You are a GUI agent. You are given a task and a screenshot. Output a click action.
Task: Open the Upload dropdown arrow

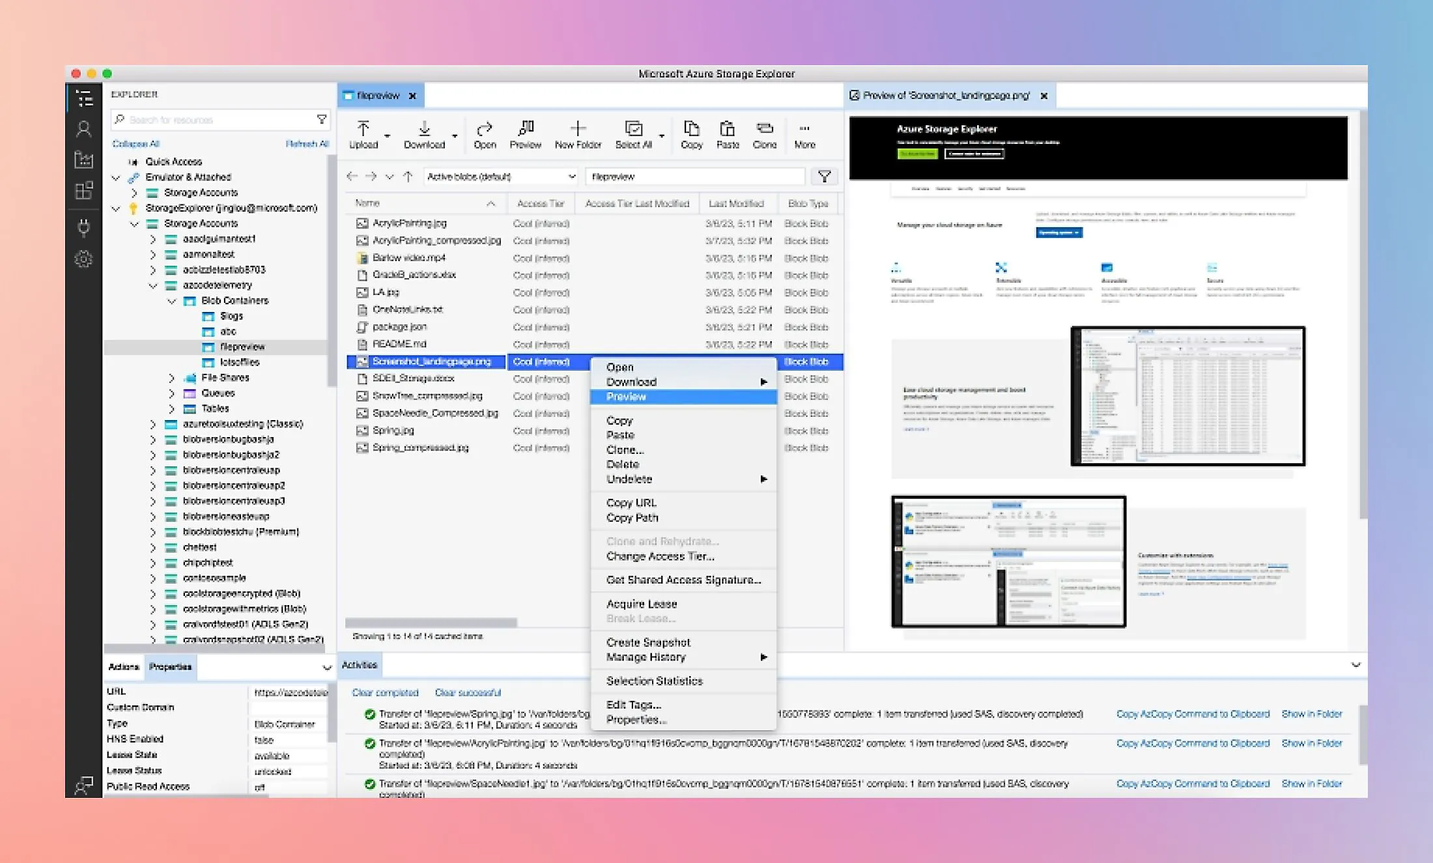coord(388,136)
